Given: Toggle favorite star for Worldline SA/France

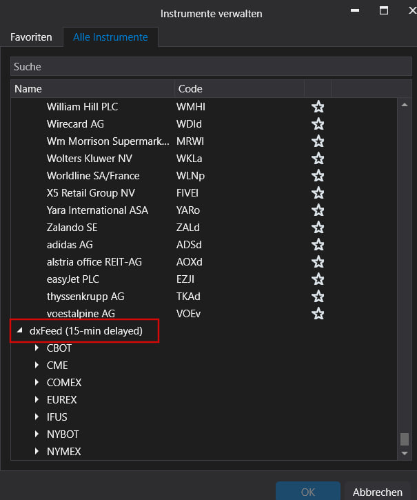Looking at the screenshot, I should pyautogui.click(x=318, y=176).
